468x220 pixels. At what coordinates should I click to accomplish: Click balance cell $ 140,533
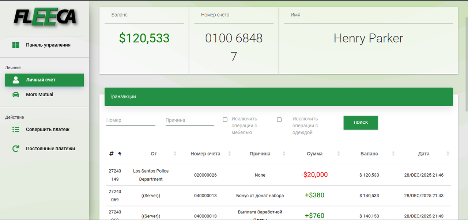[369, 196]
